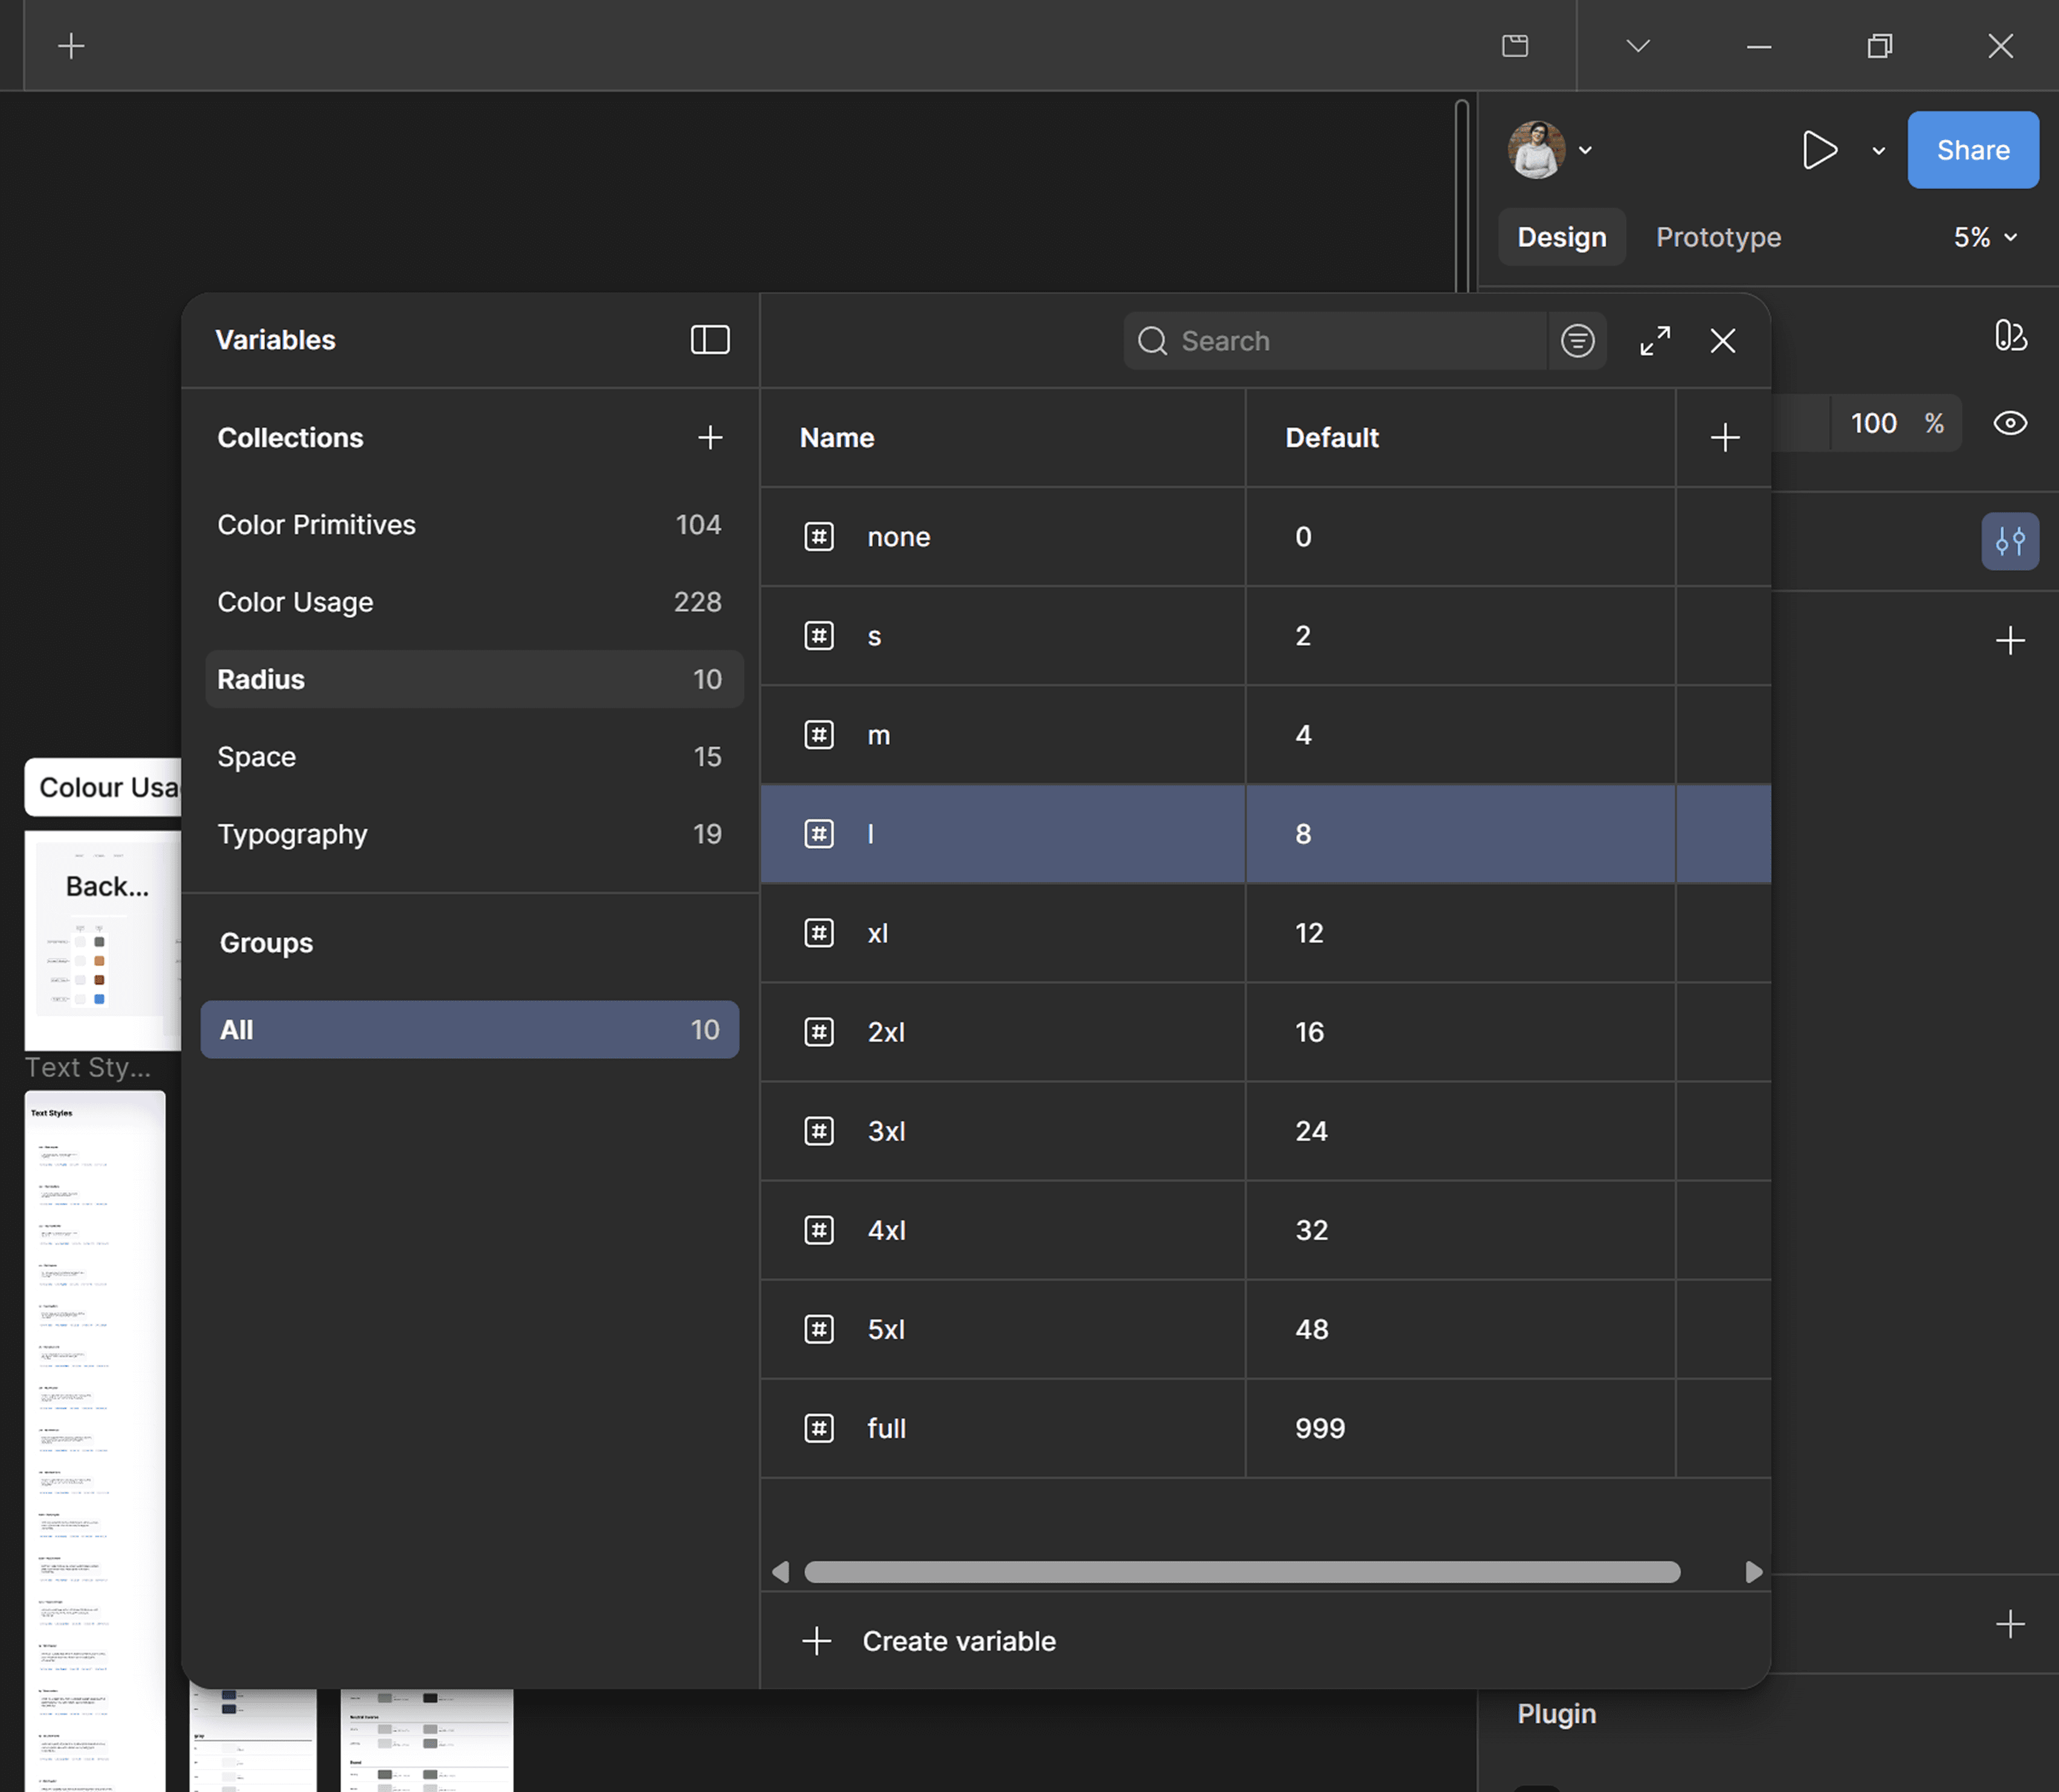
Task: Add a new mode column
Action: coord(1724,437)
